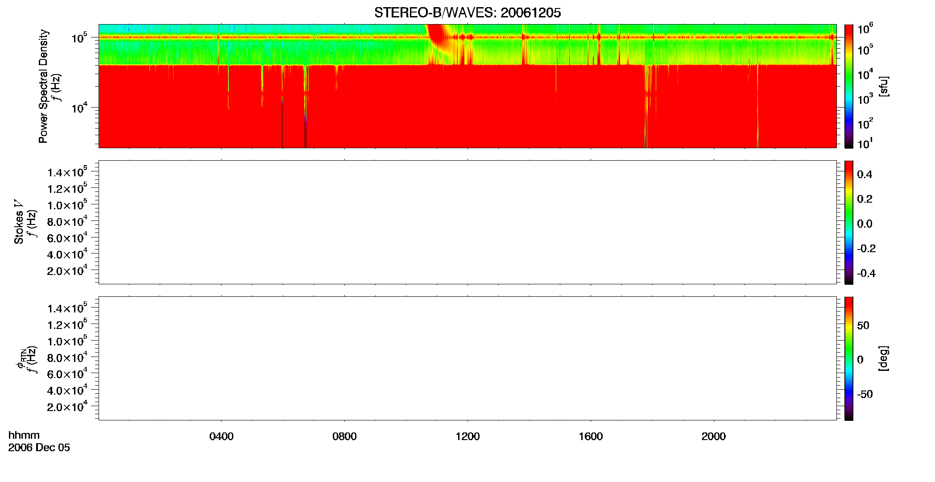Click the 0400 time tick label
Screen dimensions: 935x482
click(x=221, y=436)
